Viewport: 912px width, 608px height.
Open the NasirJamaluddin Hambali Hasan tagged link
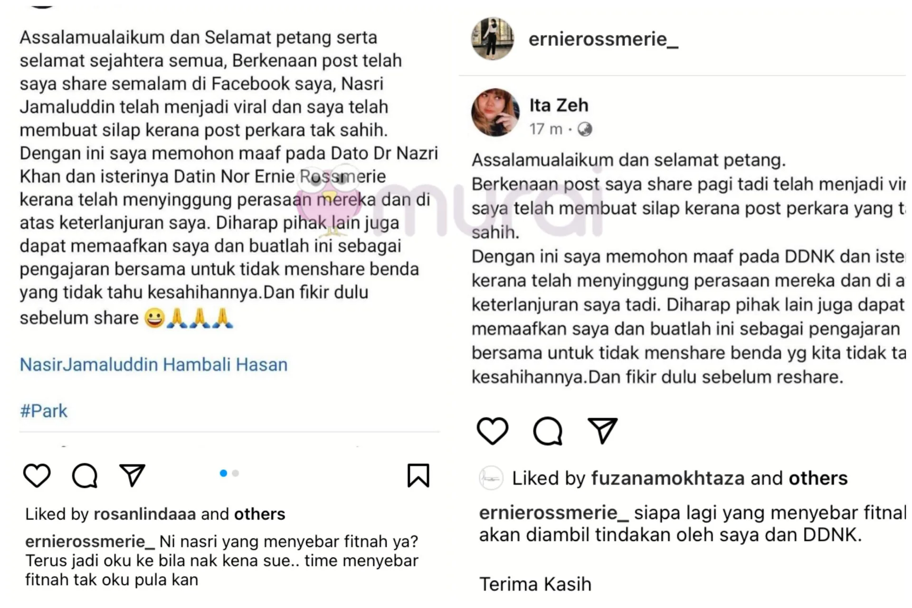coord(153,365)
